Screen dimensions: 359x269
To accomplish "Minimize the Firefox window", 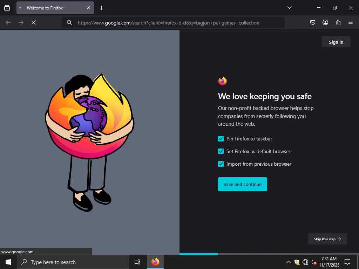I will pos(318,8).
